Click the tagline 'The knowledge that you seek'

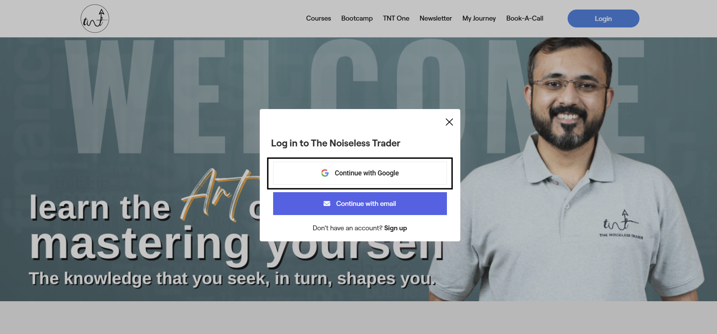(149, 279)
